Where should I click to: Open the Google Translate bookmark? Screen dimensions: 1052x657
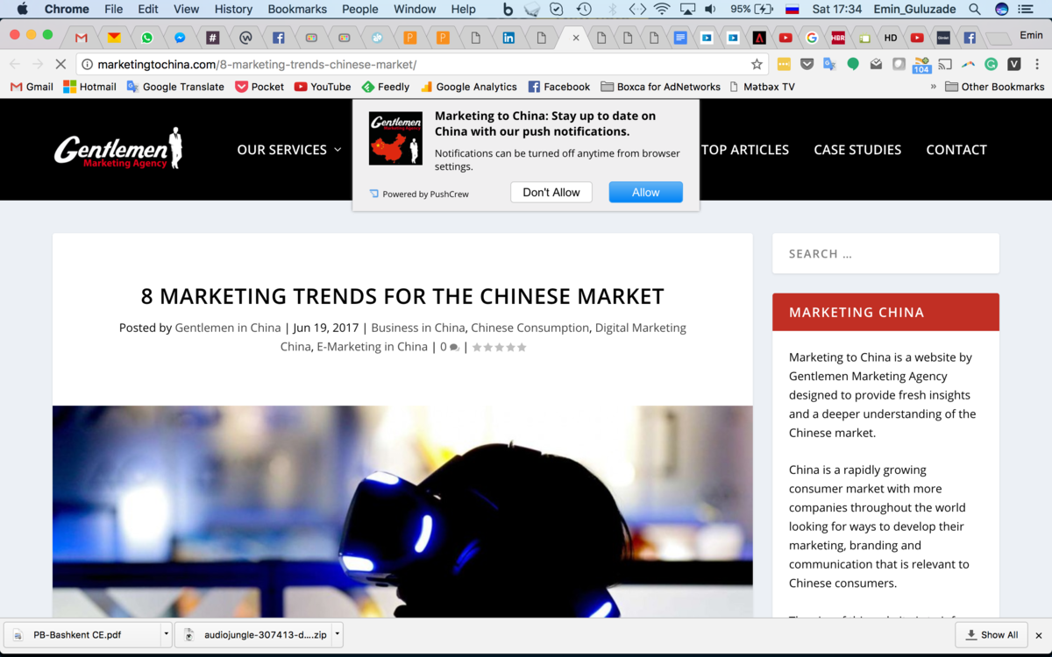coord(175,87)
